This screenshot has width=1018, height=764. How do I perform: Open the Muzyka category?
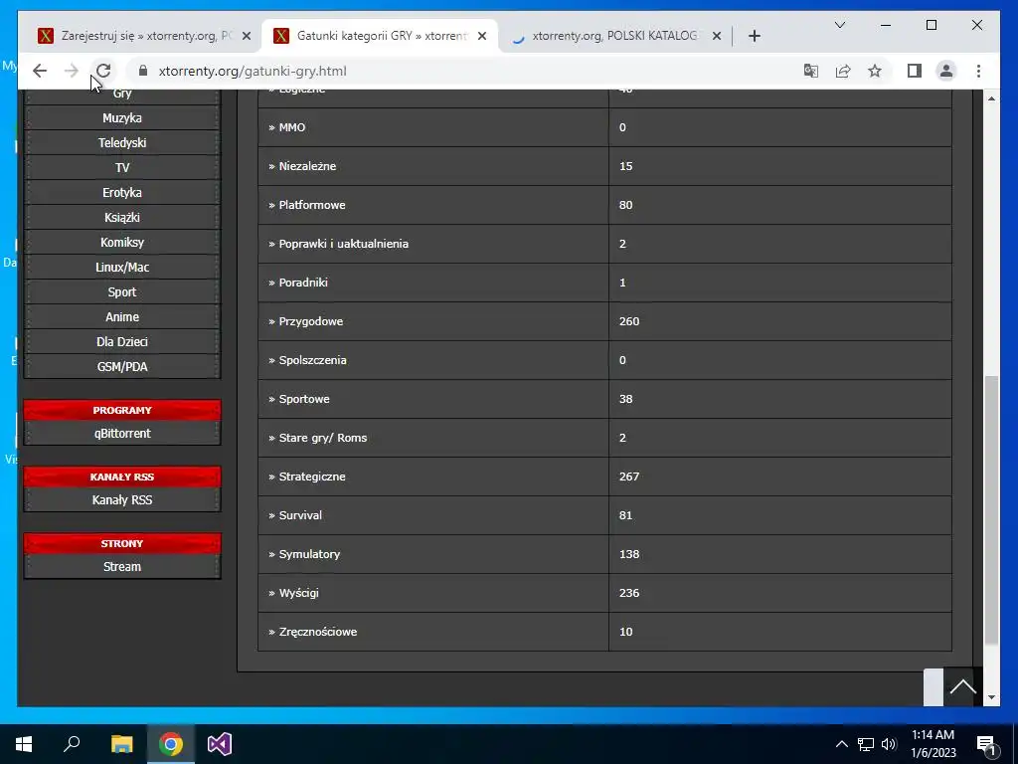click(x=122, y=117)
